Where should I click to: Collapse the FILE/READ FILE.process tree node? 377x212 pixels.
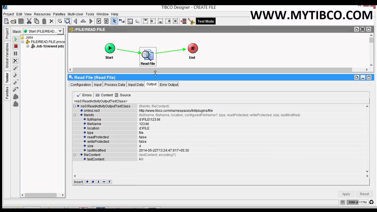22,42
